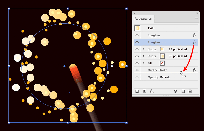
Task: Open the Add New Effect fx menu
Action: point(152,91)
